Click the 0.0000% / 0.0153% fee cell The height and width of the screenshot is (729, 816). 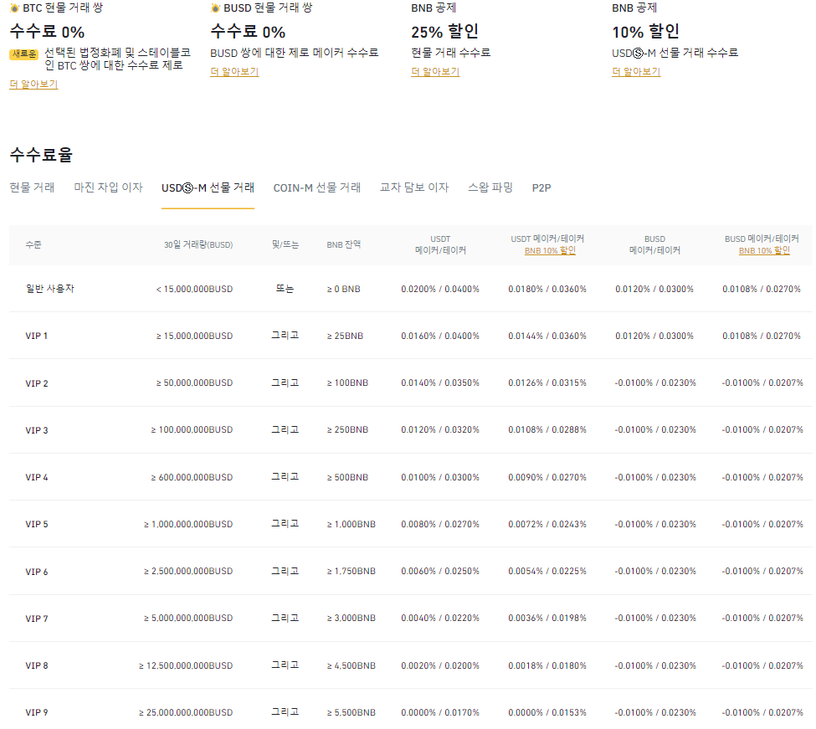click(547, 713)
